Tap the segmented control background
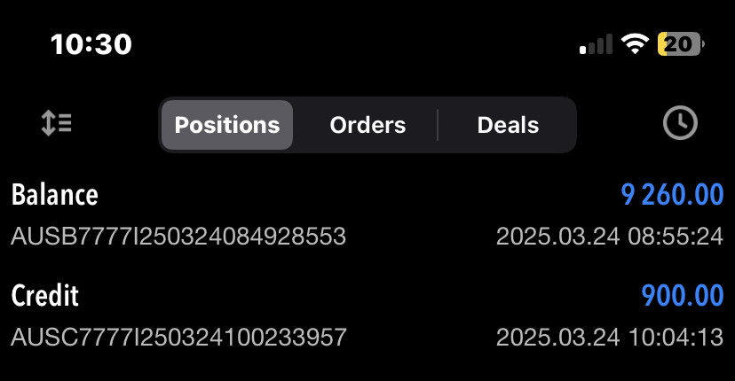The width and height of the screenshot is (735, 381). click(367, 125)
